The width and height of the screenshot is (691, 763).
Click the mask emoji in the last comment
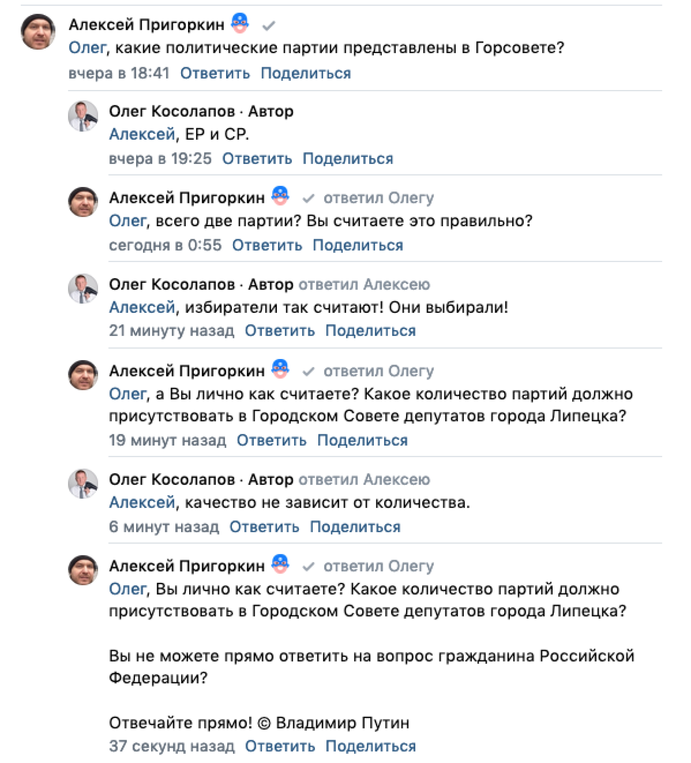point(281,565)
